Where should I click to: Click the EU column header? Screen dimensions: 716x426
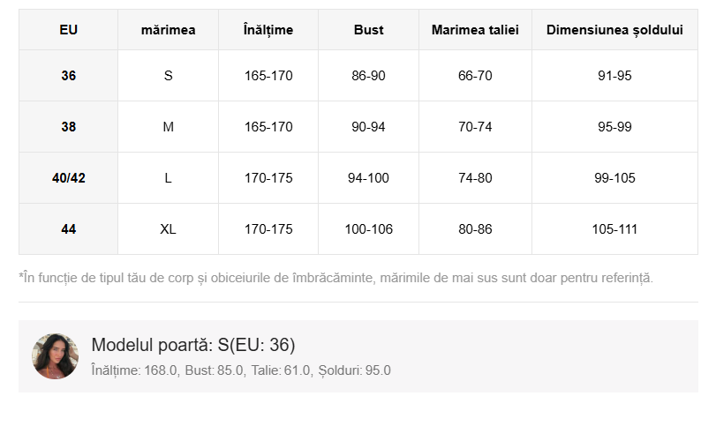pyautogui.click(x=69, y=30)
